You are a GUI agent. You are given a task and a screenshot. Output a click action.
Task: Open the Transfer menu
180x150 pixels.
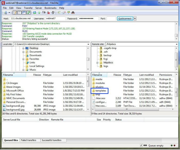pyautogui.click(x=28, y=8)
